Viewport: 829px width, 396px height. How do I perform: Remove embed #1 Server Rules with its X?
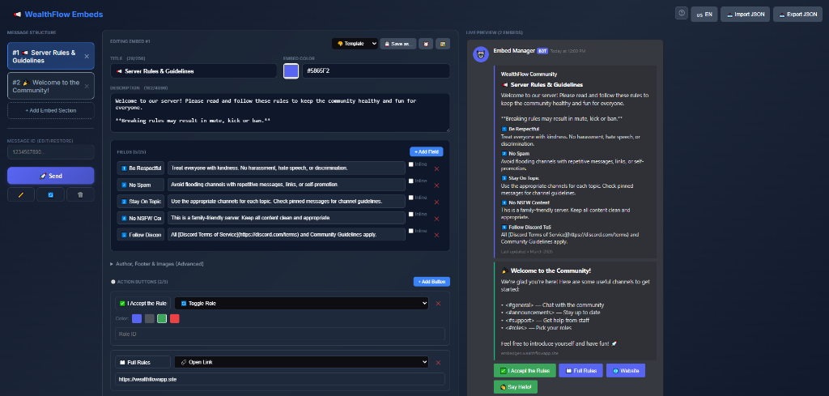(x=87, y=56)
